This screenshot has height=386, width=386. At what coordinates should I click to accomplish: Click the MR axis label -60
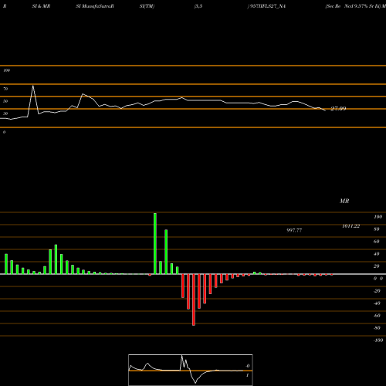377,316
